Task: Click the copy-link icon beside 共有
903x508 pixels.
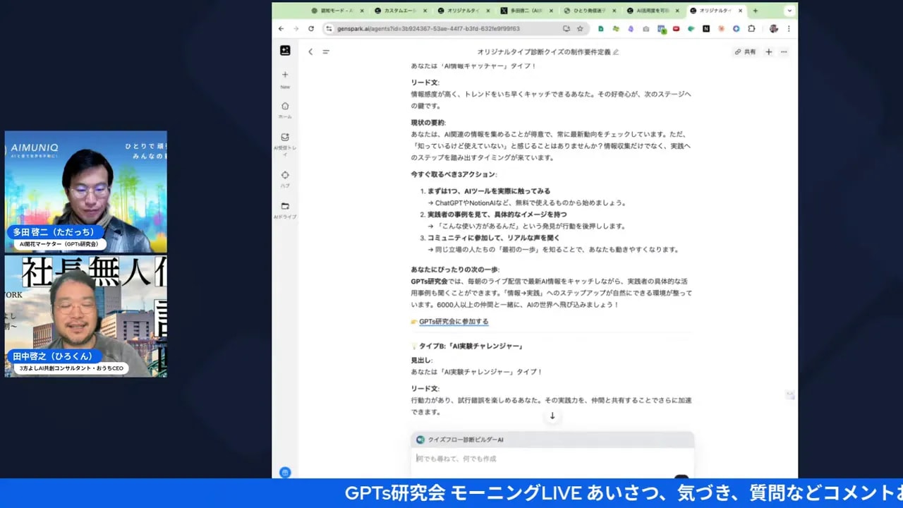Action: click(x=738, y=52)
